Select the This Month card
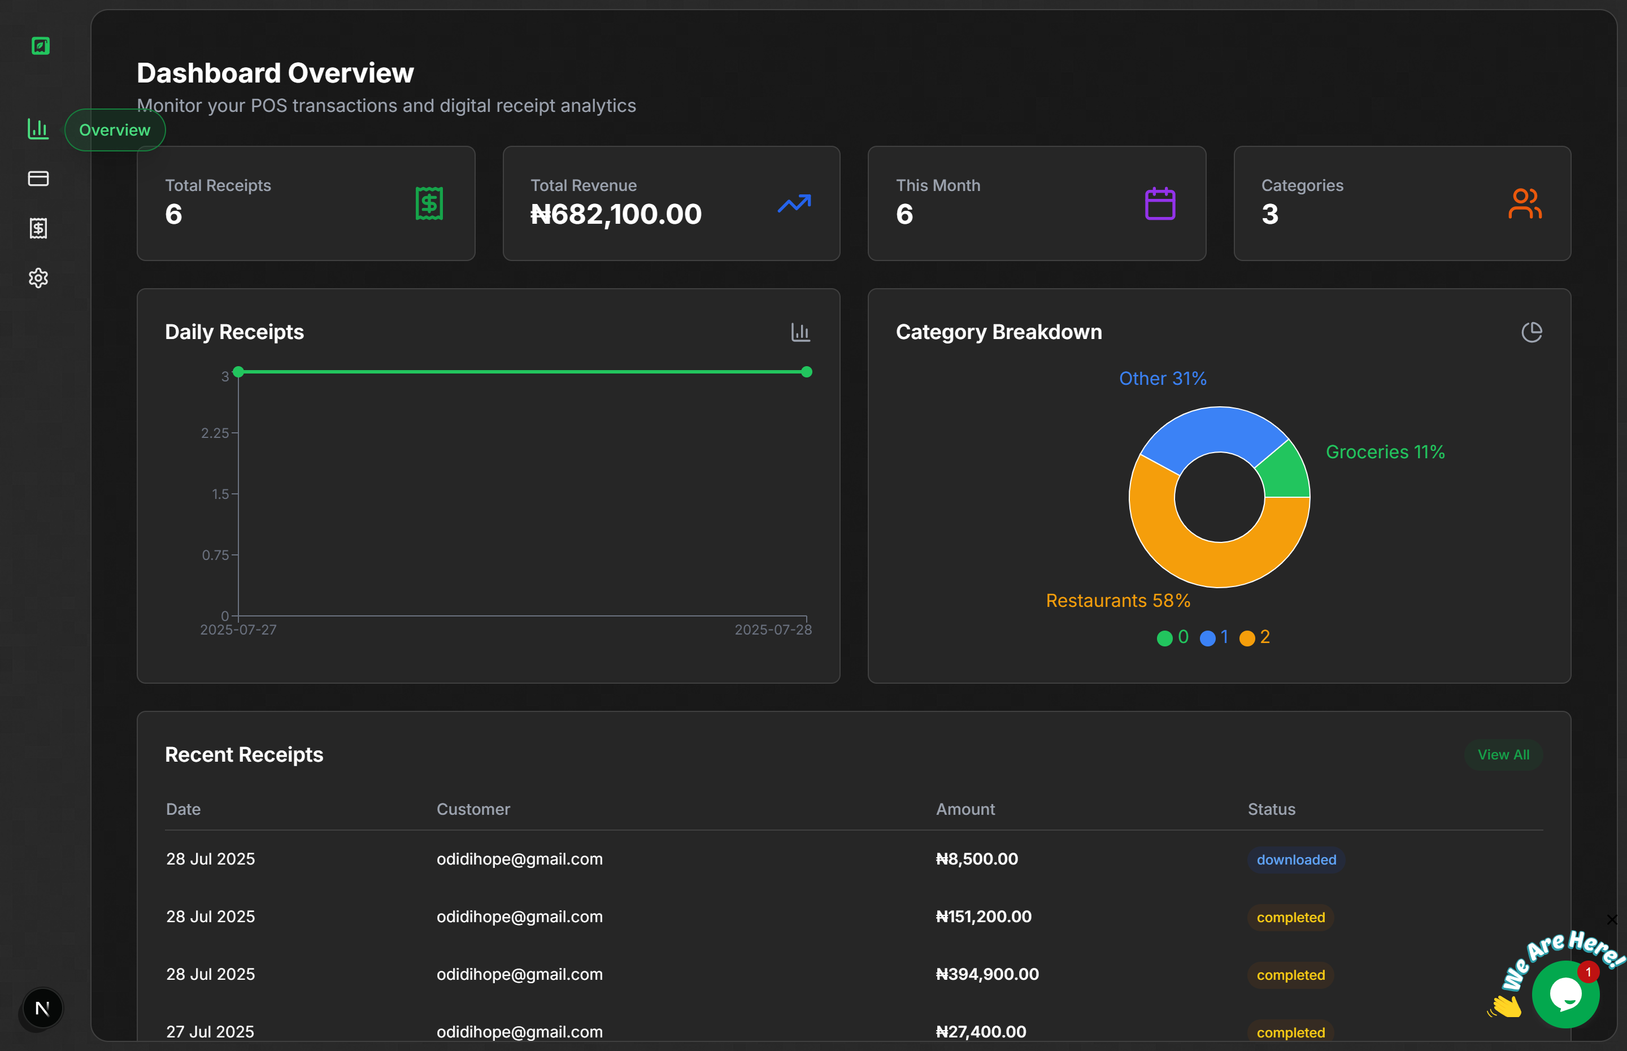The height and width of the screenshot is (1051, 1627). click(1037, 203)
